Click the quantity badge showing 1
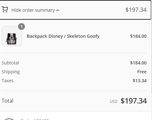152x120 pixels. [22, 27]
